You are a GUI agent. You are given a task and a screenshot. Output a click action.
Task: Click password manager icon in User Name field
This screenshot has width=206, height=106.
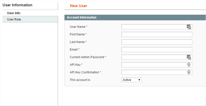[x=189, y=27]
